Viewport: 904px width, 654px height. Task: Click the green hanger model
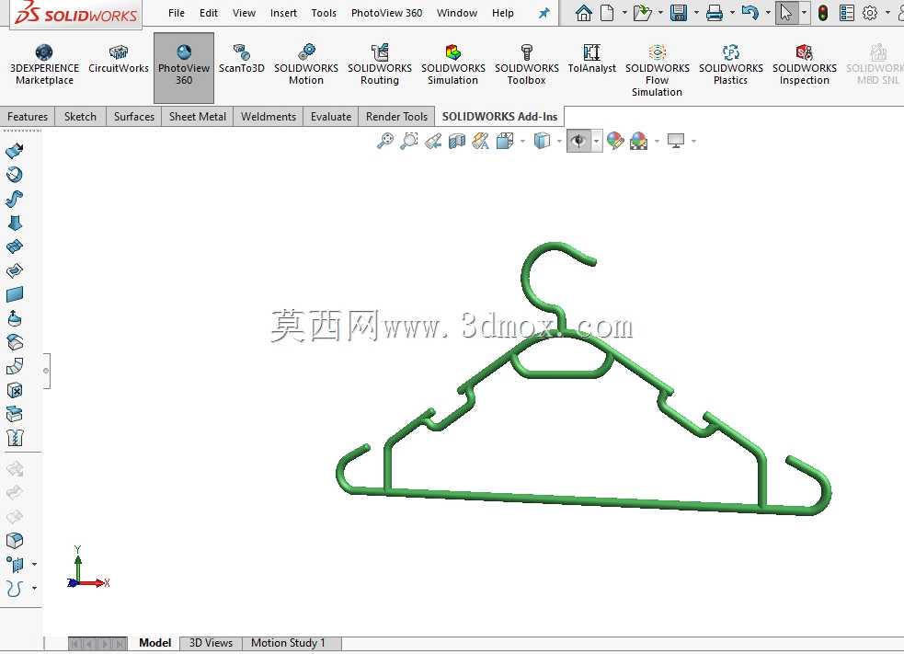tap(577, 503)
